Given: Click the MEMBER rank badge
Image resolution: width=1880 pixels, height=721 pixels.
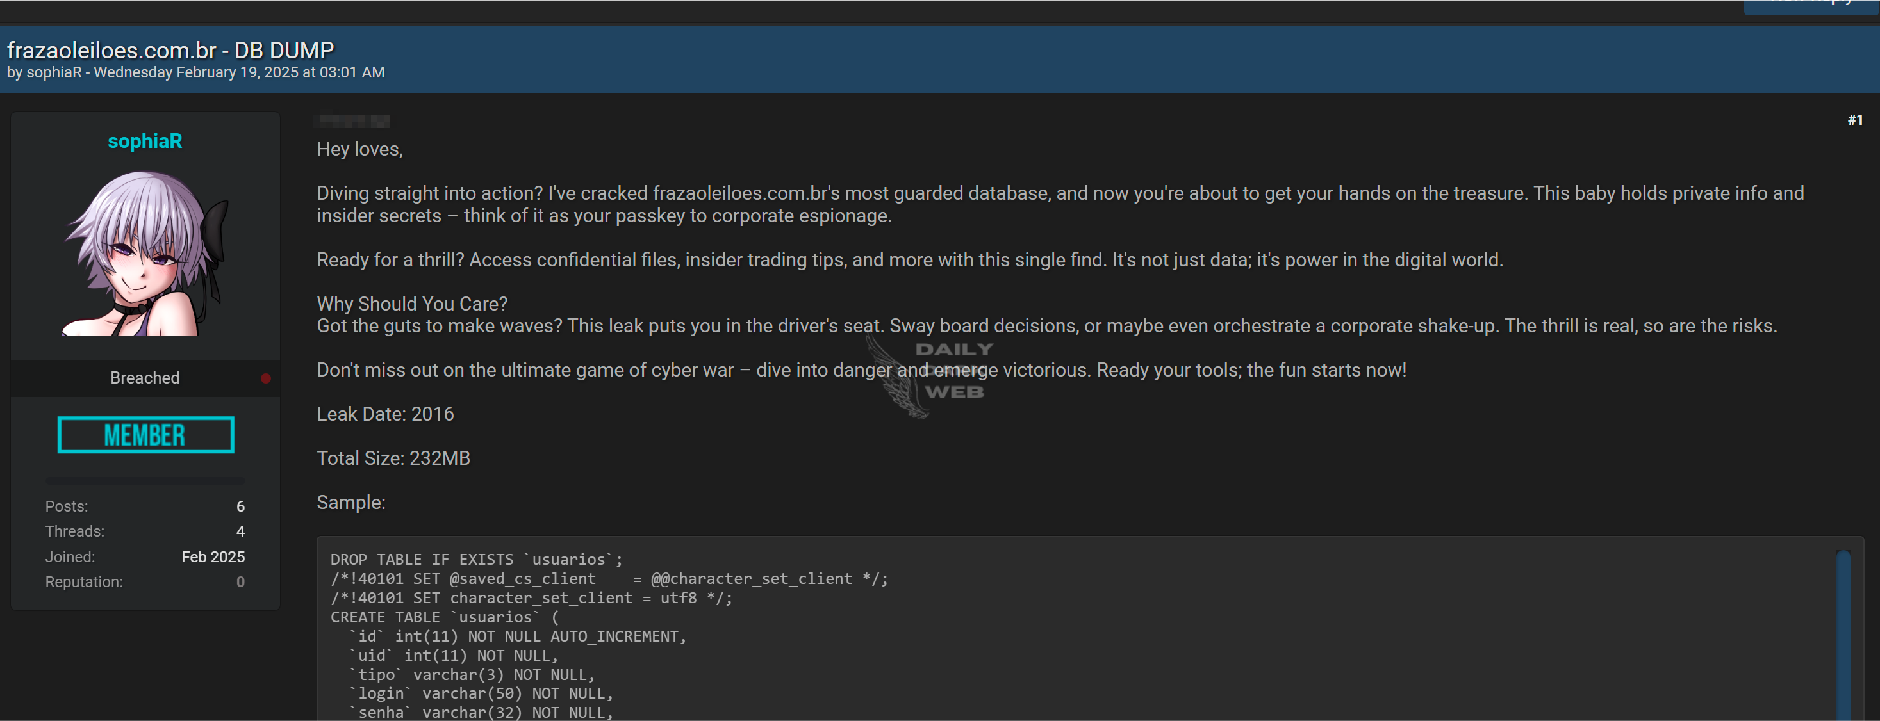Looking at the screenshot, I should click(146, 435).
